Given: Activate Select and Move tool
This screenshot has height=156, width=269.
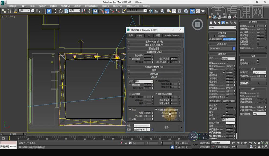Looking at the screenshot, I should pos(55,11).
